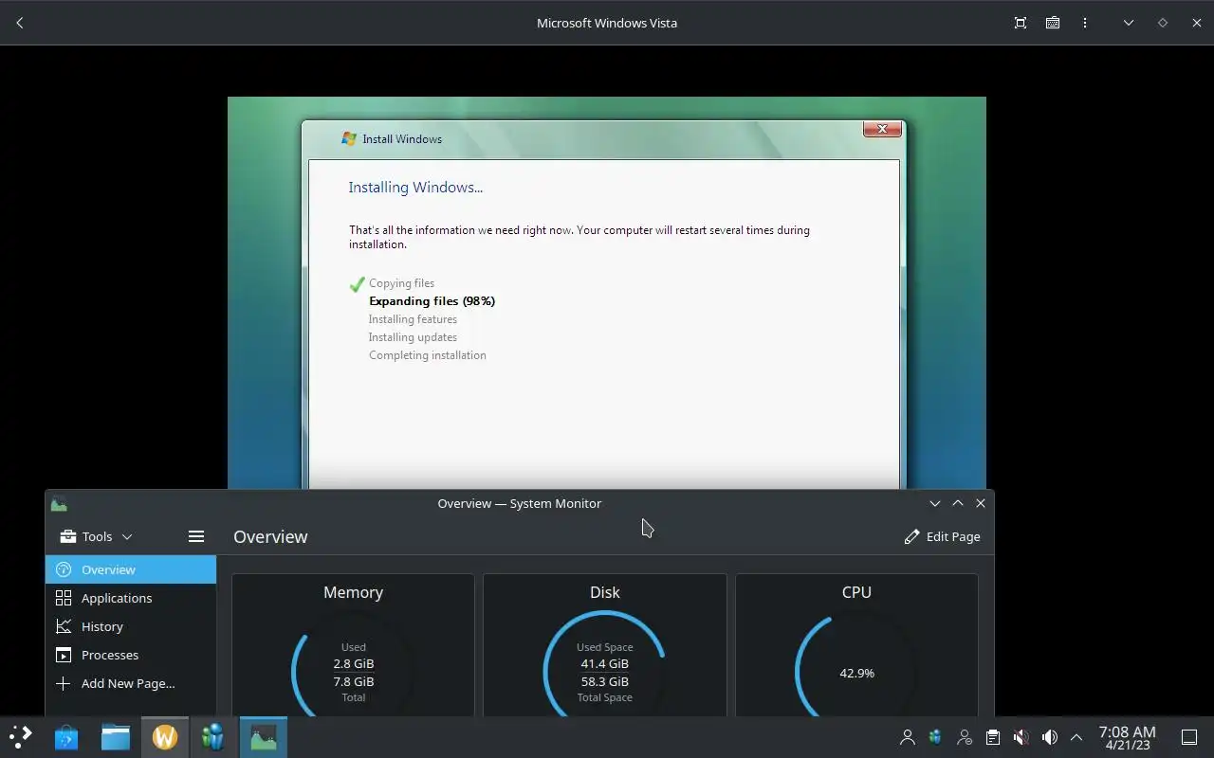Open Dolphin file manager from taskbar

click(x=116, y=736)
